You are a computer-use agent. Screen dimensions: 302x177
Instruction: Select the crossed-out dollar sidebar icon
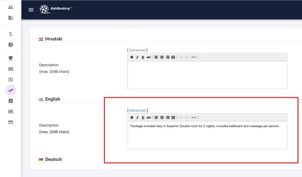pos(11,34)
